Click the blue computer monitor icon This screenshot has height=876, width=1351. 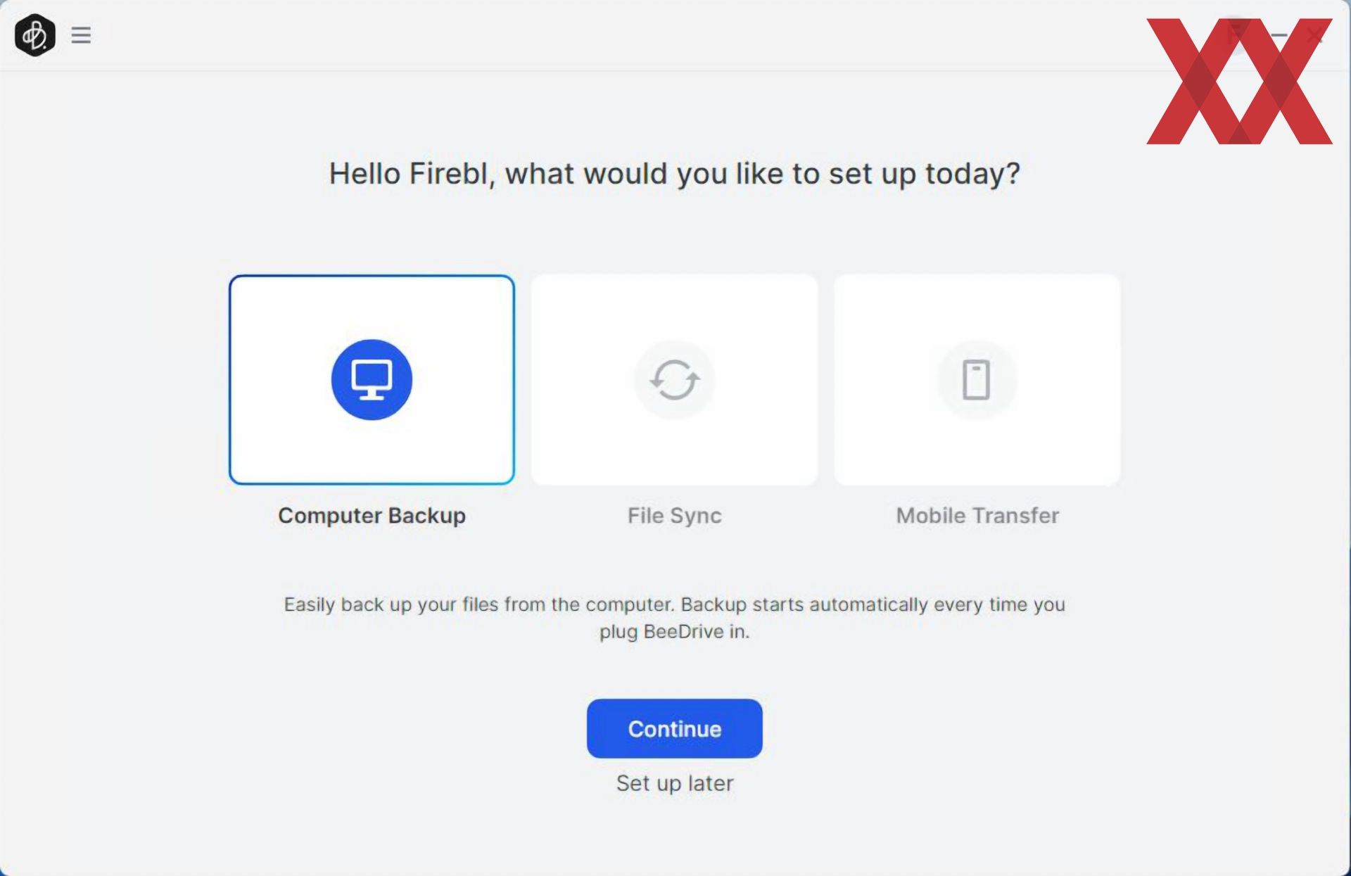tap(372, 380)
